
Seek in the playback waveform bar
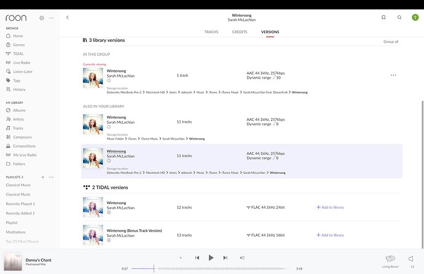coord(212,268)
